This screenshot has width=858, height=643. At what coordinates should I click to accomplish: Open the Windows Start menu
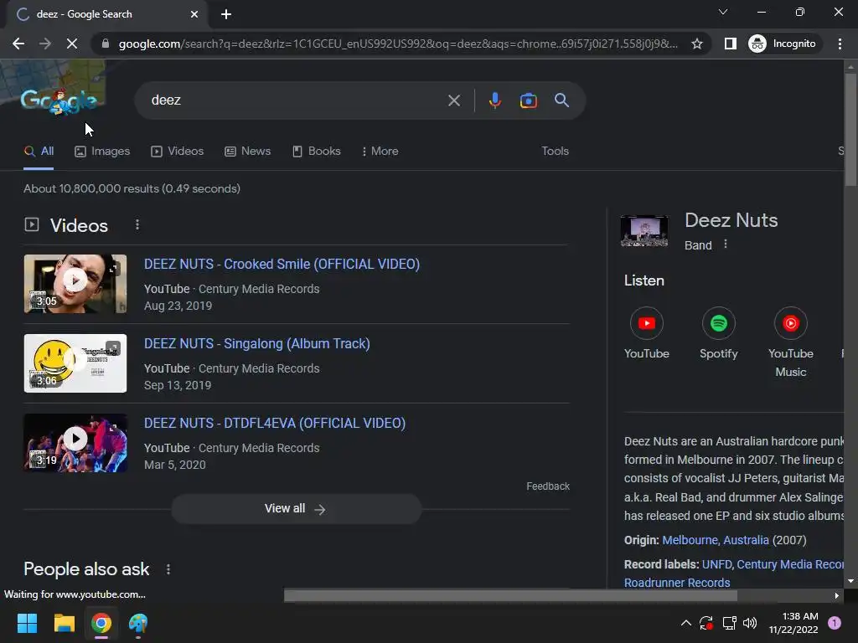coord(27,623)
